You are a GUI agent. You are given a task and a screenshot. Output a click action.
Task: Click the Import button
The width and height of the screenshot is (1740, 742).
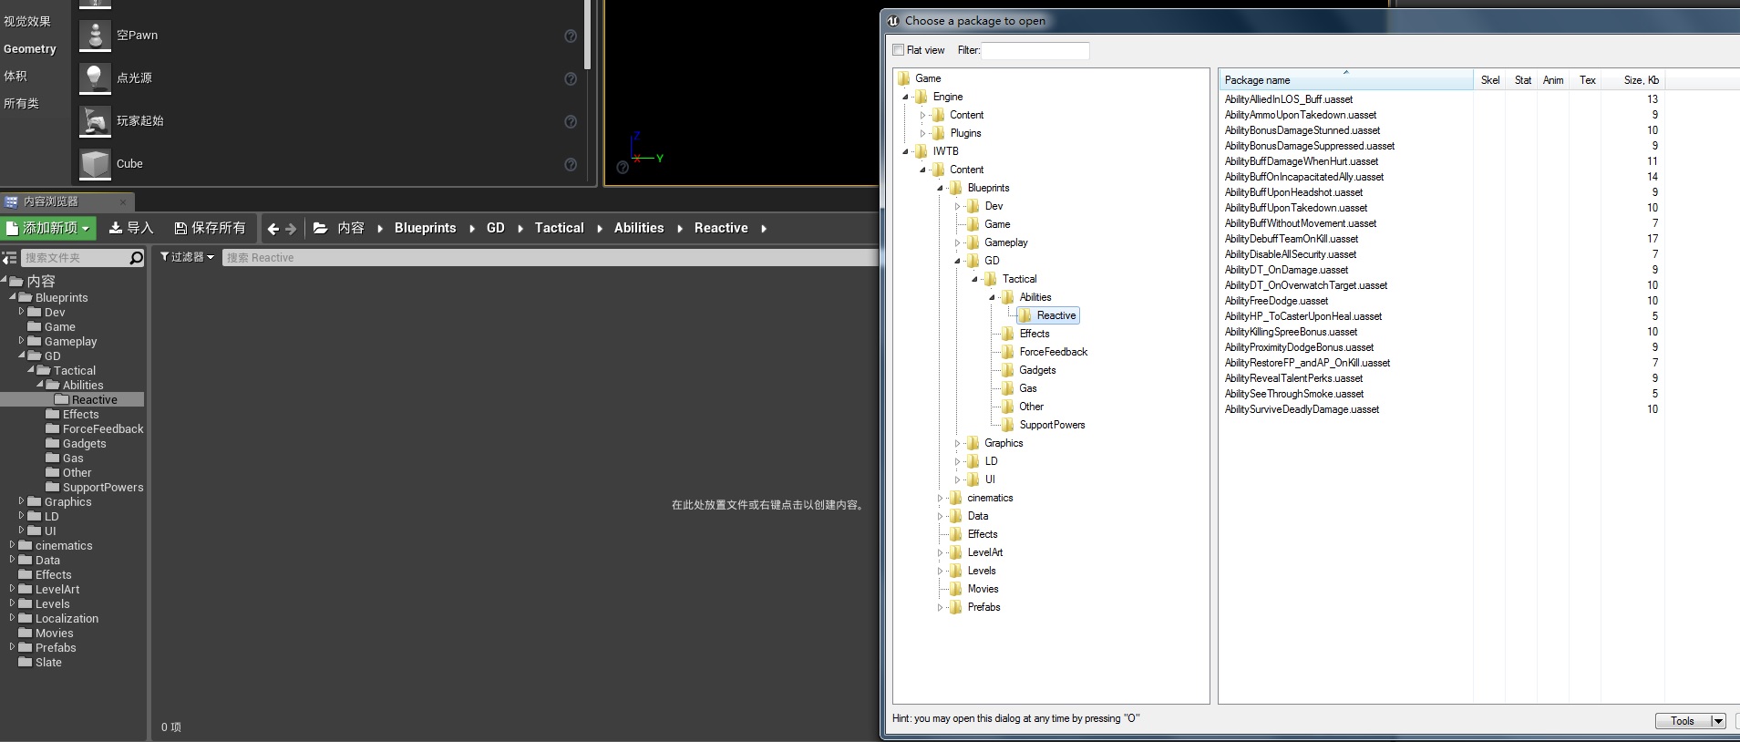click(131, 228)
